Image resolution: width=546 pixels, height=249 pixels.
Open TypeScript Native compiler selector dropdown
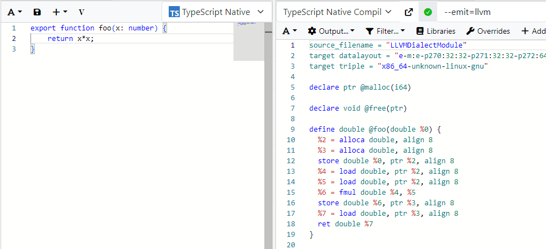click(337, 12)
